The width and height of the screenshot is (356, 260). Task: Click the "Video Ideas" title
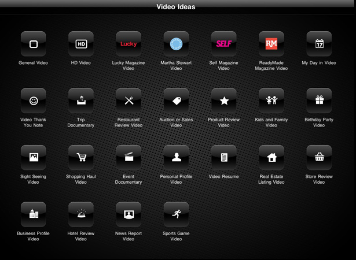[176, 7]
